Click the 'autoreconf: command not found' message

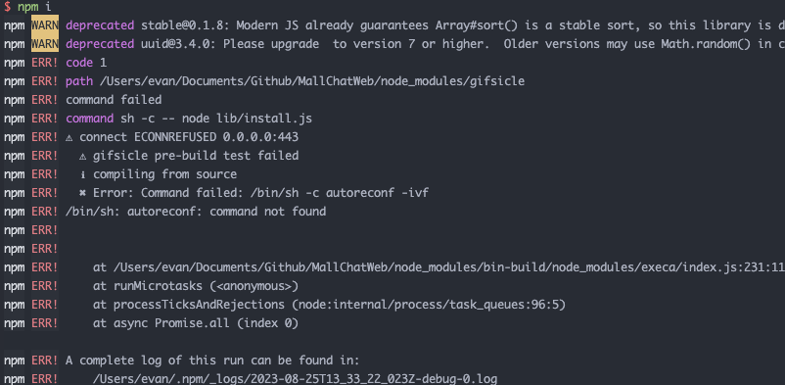pyautogui.click(x=226, y=212)
